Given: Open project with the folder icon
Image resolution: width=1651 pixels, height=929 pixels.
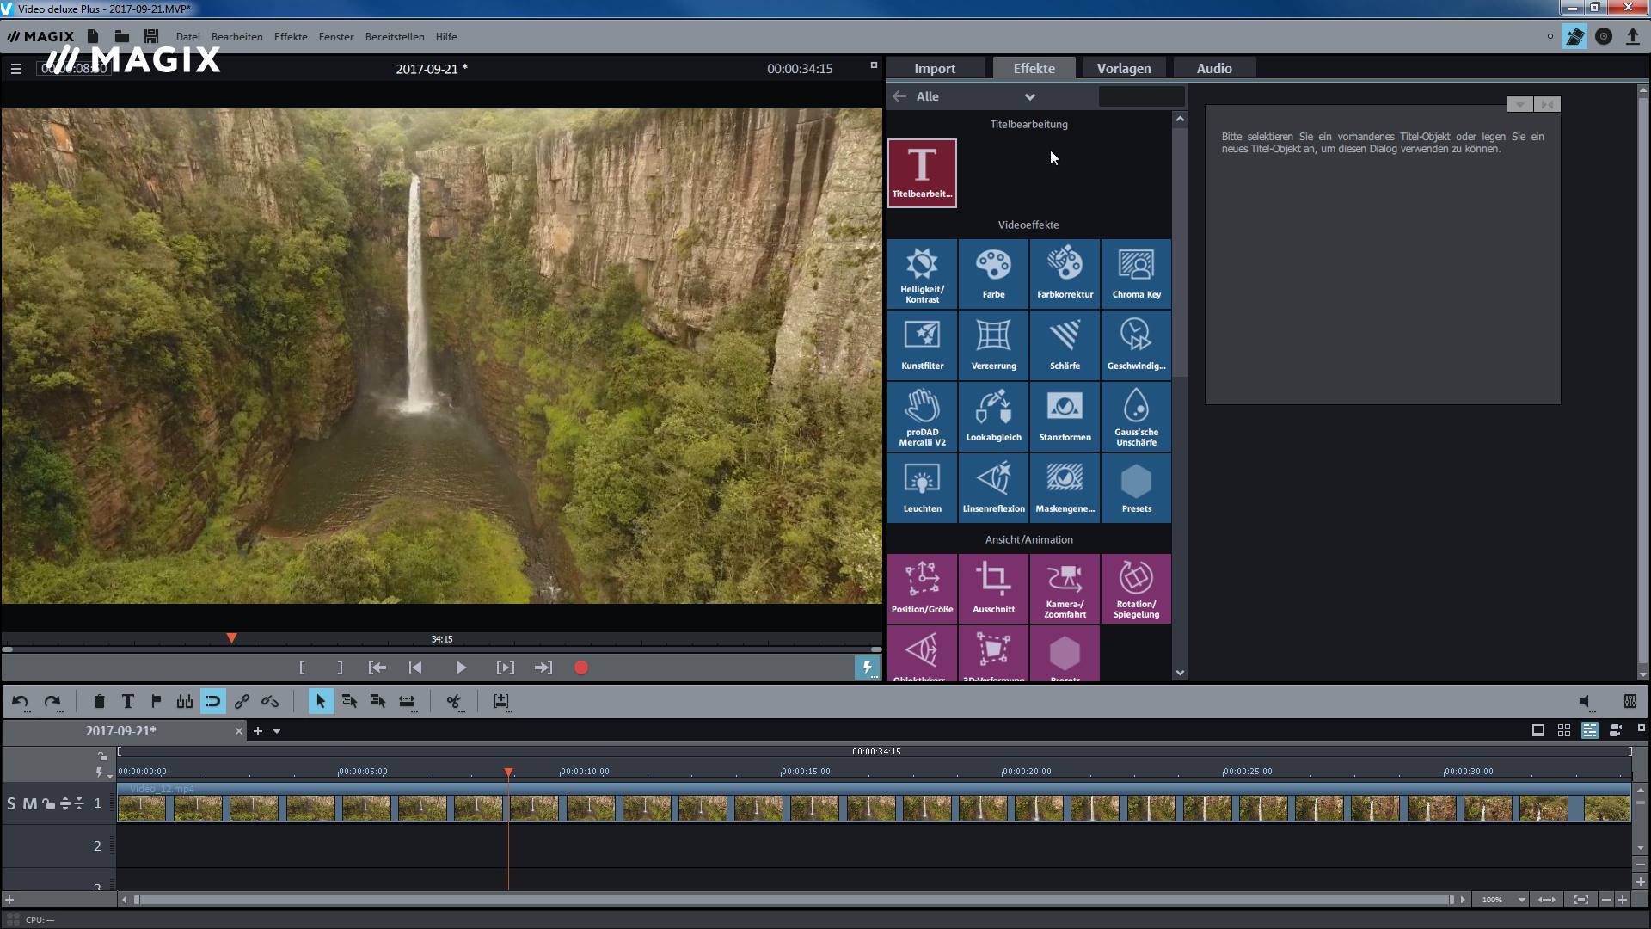Looking at the screenshot, I should click(122, 36).
